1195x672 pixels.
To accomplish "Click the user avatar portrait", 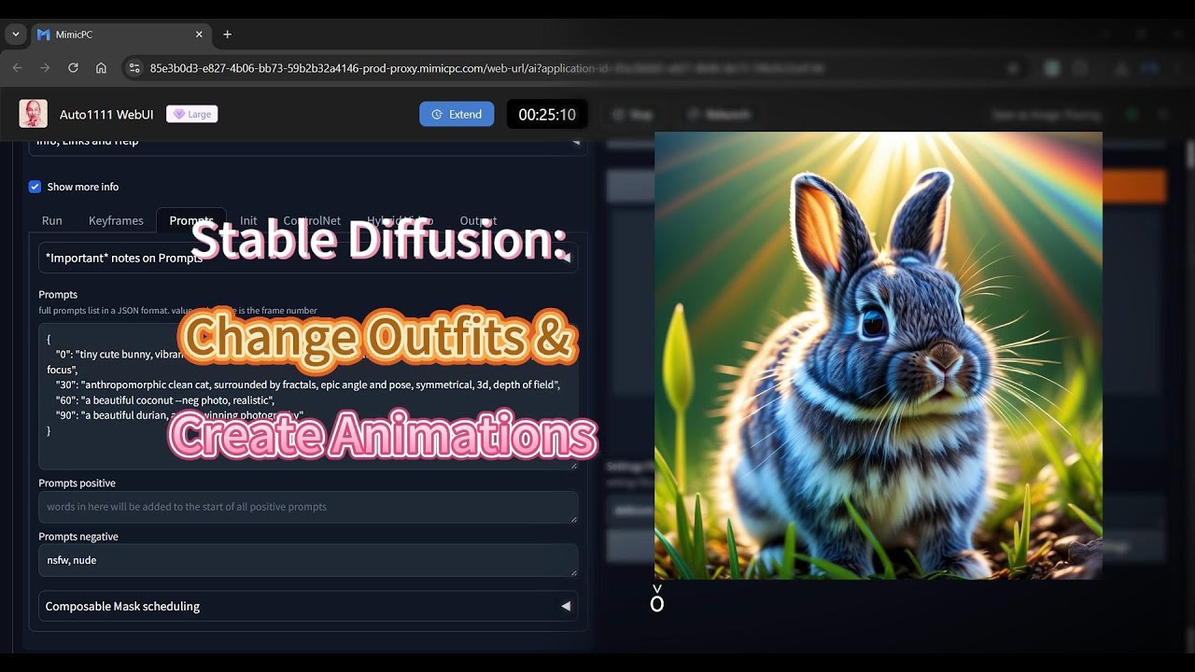I will (x=33, y=114).
